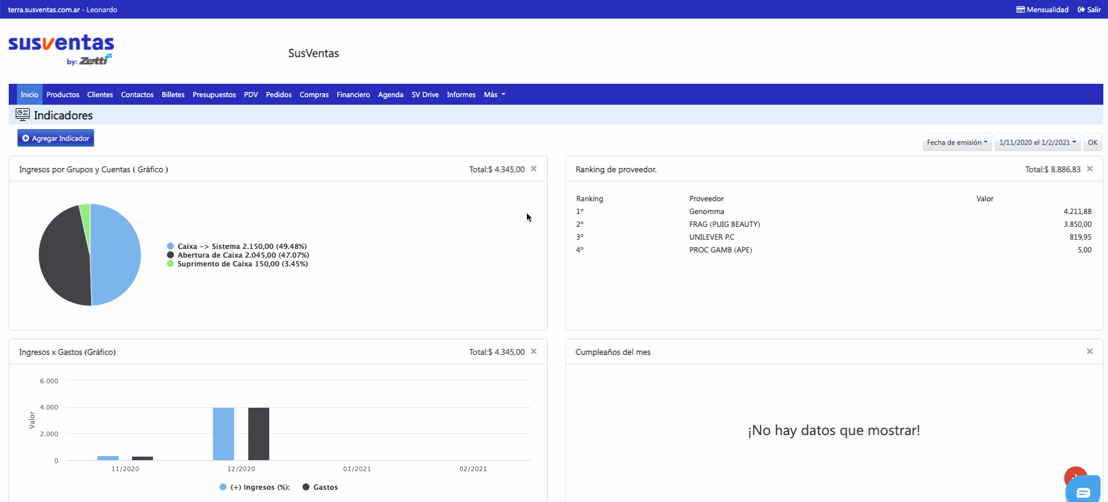The image size is (1108, 502).
Task: Open the Presupuestos menu
Action: [x=214, y=94]
